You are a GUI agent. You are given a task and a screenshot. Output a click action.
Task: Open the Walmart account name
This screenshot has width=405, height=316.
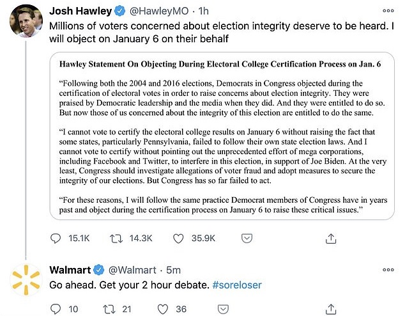[70, 269]
